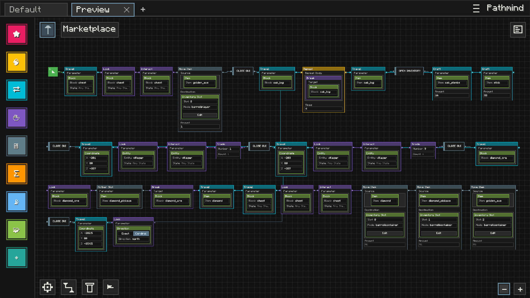Close the Preview tab
This screenshot has height=298, width=530.
(x=126, y=10)
